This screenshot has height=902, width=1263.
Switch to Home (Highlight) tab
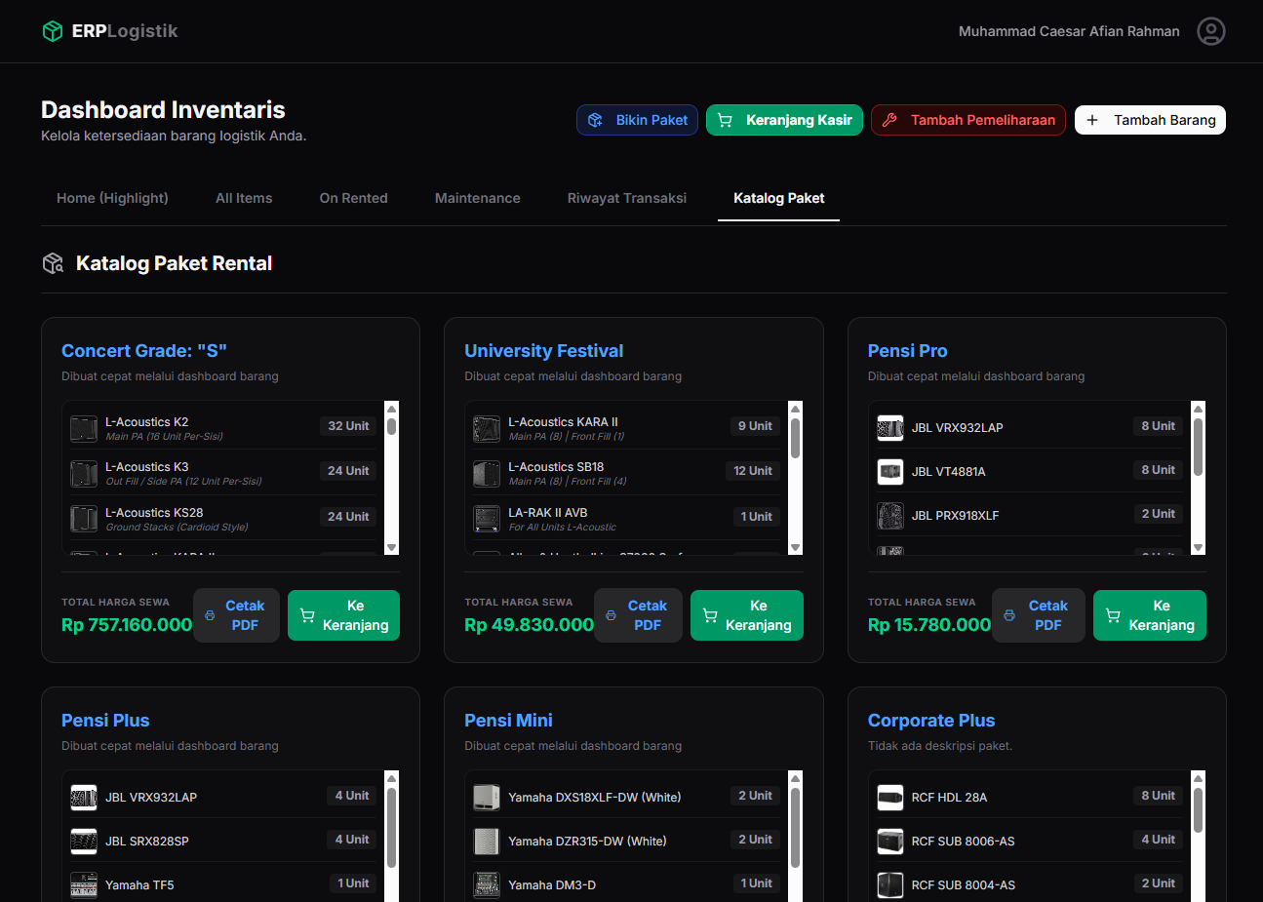point(112,198)
